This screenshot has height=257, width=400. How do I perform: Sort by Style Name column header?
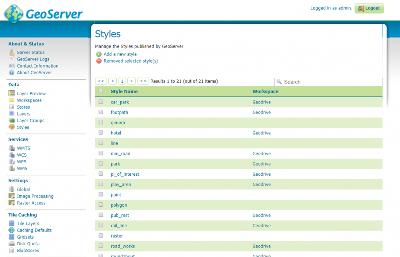[124, 91]
